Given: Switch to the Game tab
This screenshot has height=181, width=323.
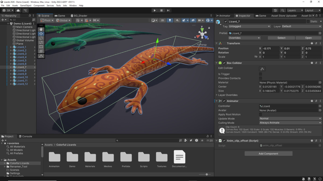Looking at the screenshot, I should (x=60, y=15).
